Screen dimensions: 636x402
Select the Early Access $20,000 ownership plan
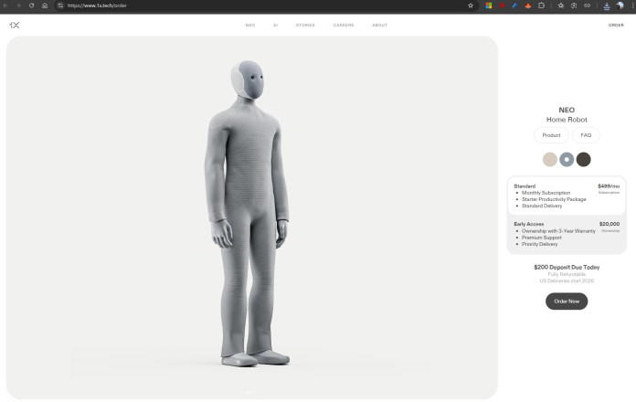[x=567, y=234]
